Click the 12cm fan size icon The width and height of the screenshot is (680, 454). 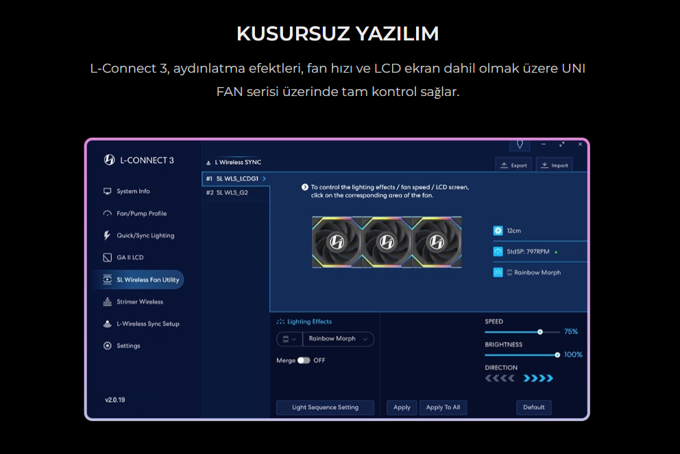(x=498, y=230)
